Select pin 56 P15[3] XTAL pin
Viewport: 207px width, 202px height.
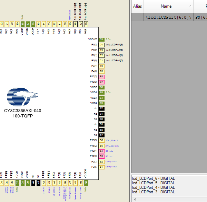pyautogui.click(x=101, y=140)
